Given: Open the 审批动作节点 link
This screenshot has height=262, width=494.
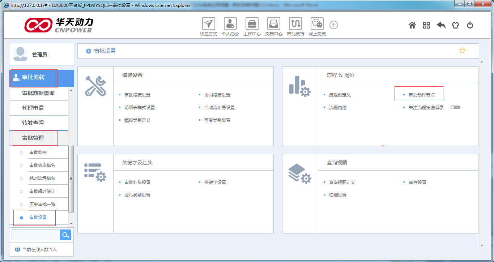Looking at the screenshot, I should (421, 95).
